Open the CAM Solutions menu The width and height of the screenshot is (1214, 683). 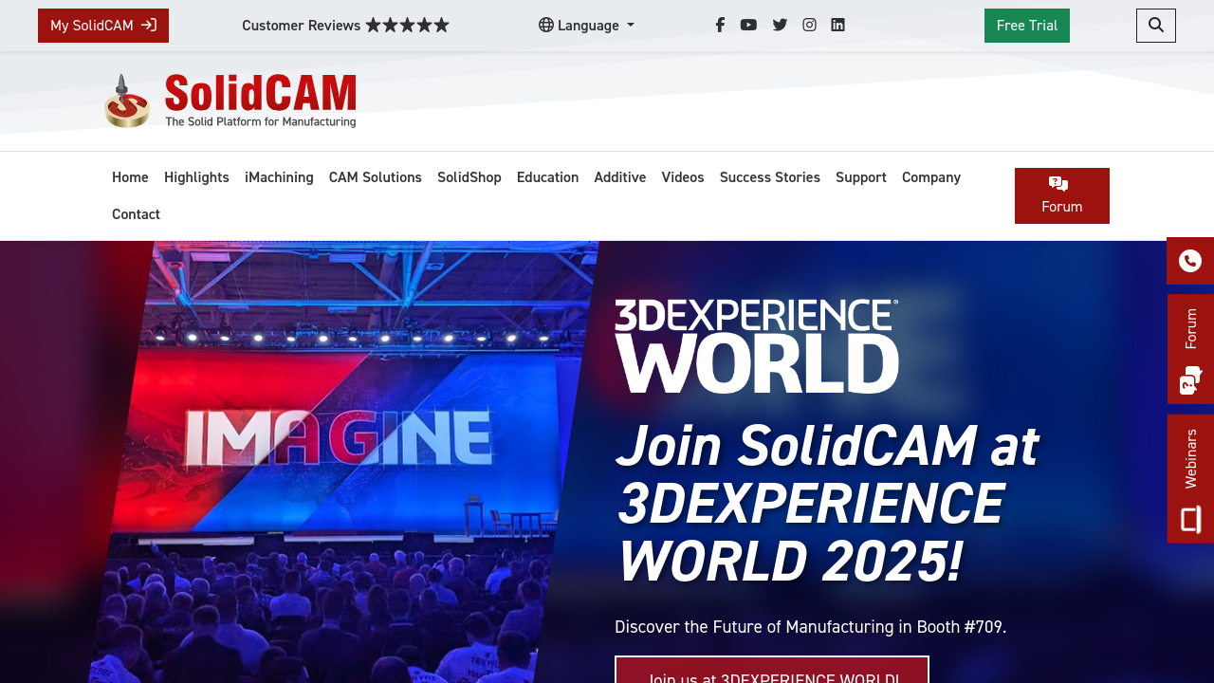tap(376, 177)
